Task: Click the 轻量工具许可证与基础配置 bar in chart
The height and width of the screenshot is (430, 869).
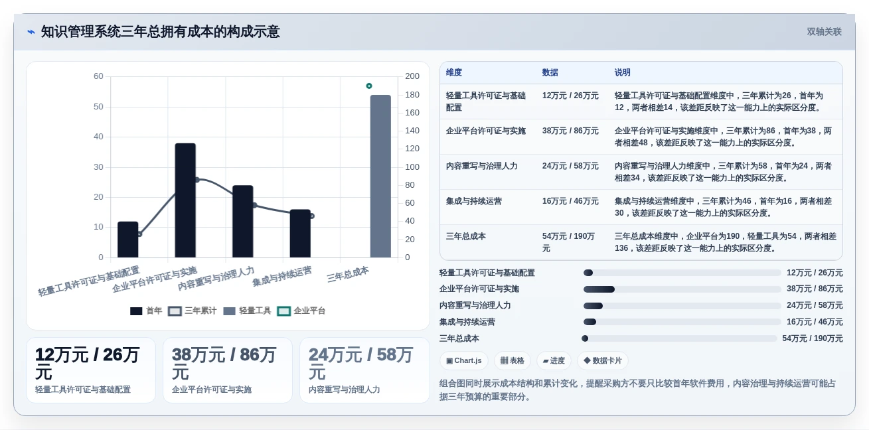Action: coord(128,240)
